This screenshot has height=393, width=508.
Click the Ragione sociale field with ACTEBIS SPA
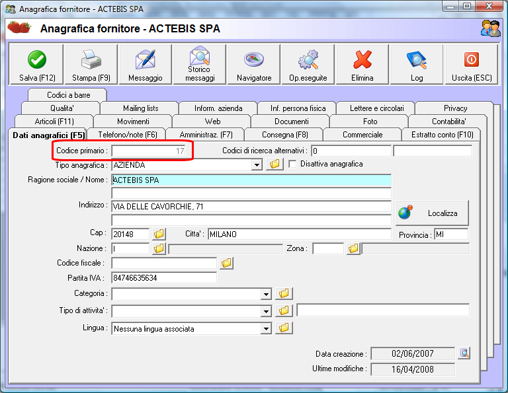[251, 180]
